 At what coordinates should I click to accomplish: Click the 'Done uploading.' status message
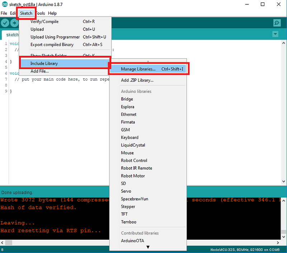click(17, 193)
